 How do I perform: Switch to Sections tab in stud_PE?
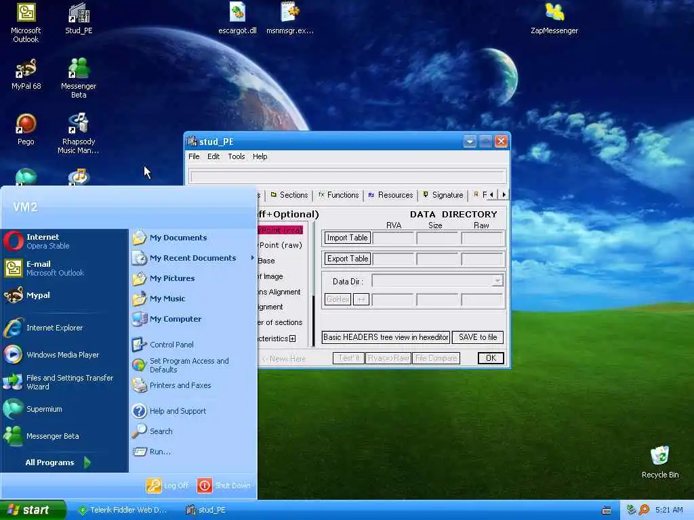[x=289, y=195]
